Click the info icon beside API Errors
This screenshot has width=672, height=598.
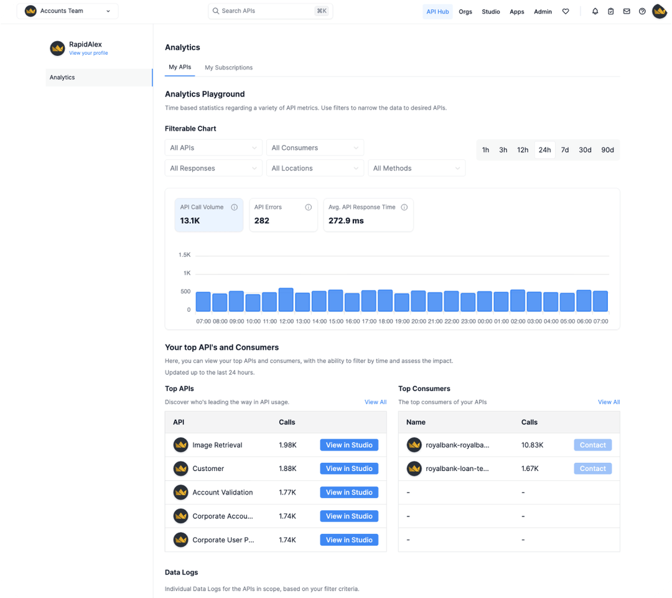(308, 207)
